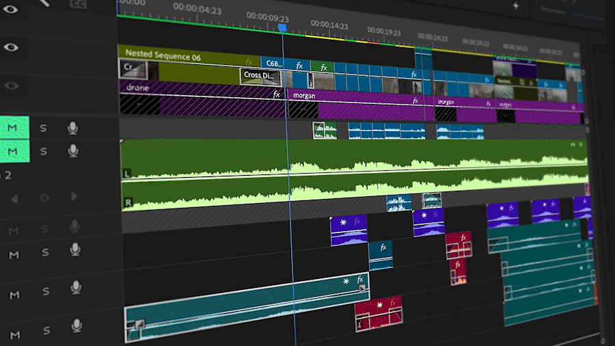This screenshot has height=346, width=615.
Task: Select the Cross Dissolve transition
Action: [261, 75]
